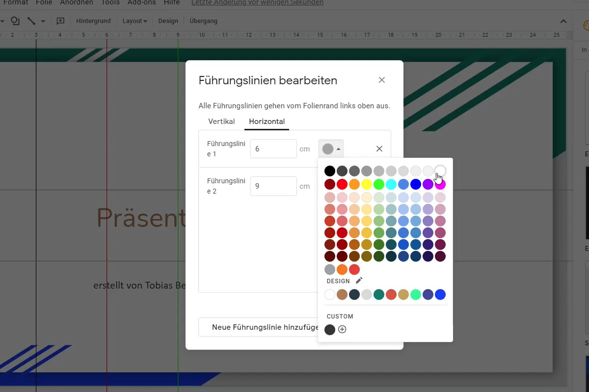Open the shape insert tool in toolbar
The height and width of the screenshot is (392, 589).
[x=15, y=21]
